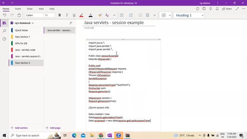Open the View tab

41,9
